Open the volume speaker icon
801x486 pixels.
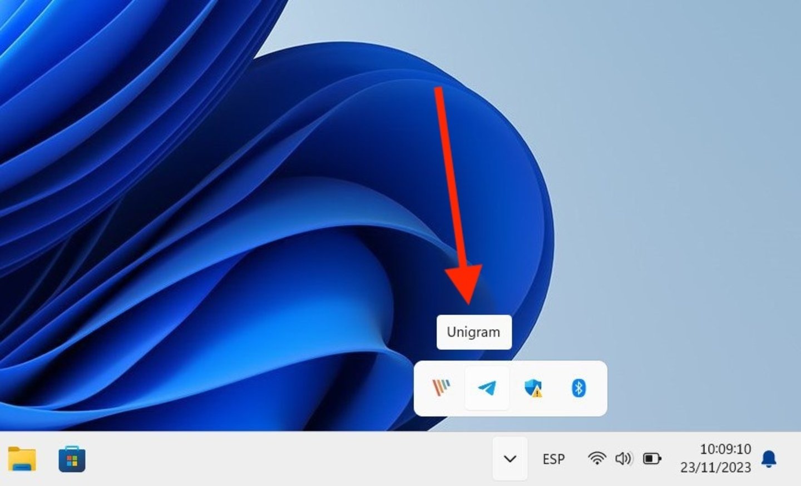click(624, 458)
